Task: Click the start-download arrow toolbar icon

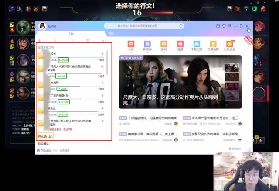Action: pyautogui.click(x=55, y=41)
